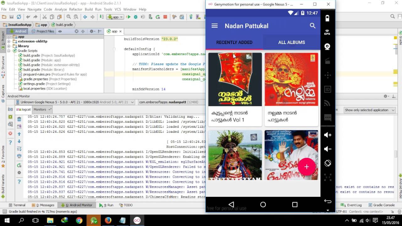Tap the Android home navigation button
The height and width of the screenshot is (226, 402).
click(263, 205)
